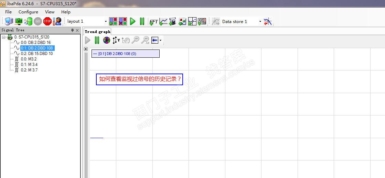Select digital signal 0.2: M 3.7

click(x=29, y=70)
